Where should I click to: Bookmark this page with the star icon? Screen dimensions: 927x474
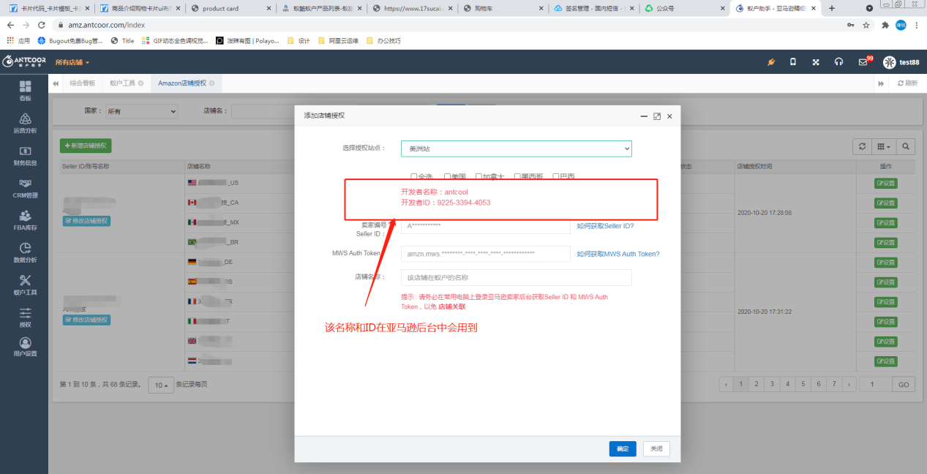[x=866, y=24]
